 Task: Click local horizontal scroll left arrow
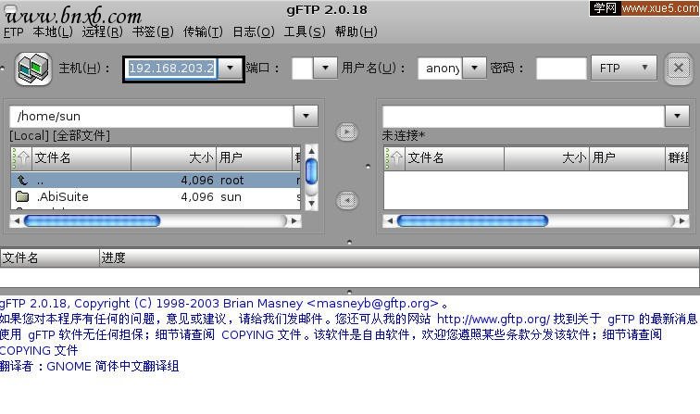click(17, 220)
